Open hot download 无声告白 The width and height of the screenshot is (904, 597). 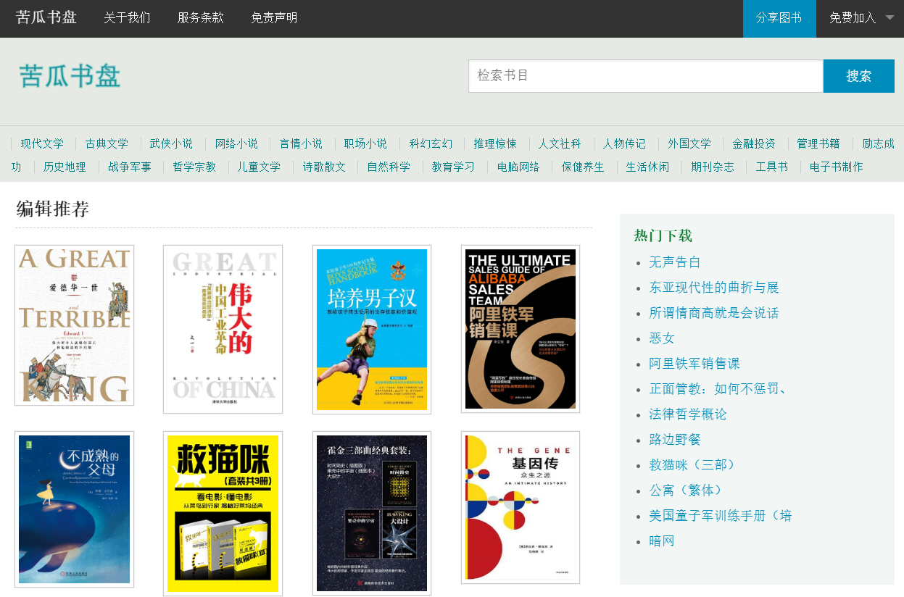pyautogui.click(x=674, y=262)
